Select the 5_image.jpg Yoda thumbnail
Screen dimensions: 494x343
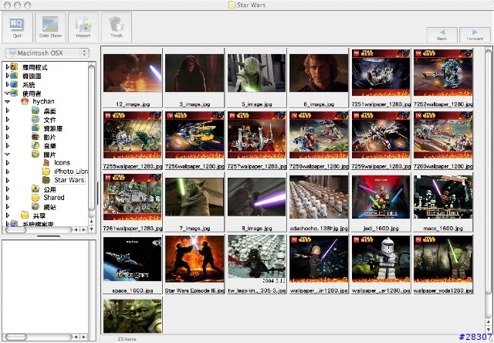pyautogui.click(x=256, y=73)
